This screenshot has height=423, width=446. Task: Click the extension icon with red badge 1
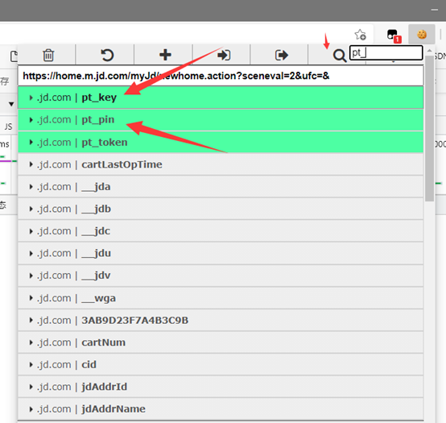[394, 36]
